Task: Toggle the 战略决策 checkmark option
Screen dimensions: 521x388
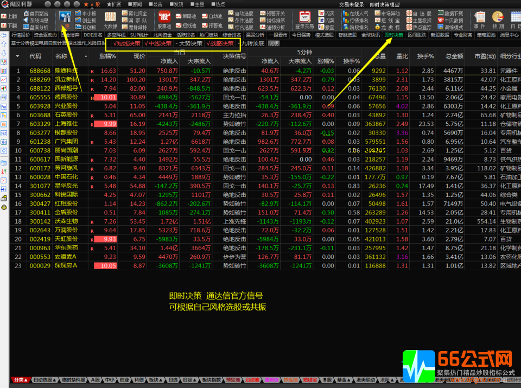Action: pyautogui.click(x=220, y=43)
